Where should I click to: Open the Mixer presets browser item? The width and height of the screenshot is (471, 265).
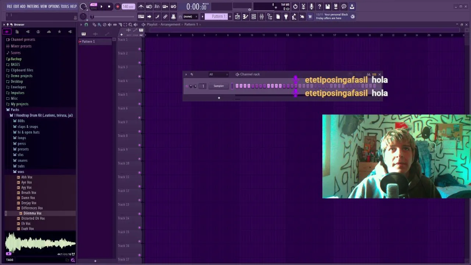(x=21, y=46)
